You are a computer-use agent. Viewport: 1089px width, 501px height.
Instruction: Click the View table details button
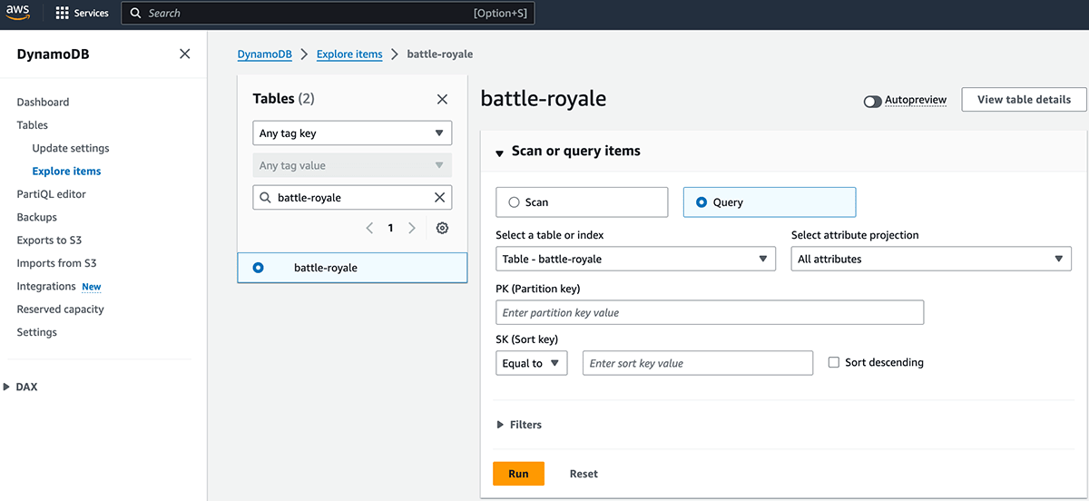coord(1024,100)
